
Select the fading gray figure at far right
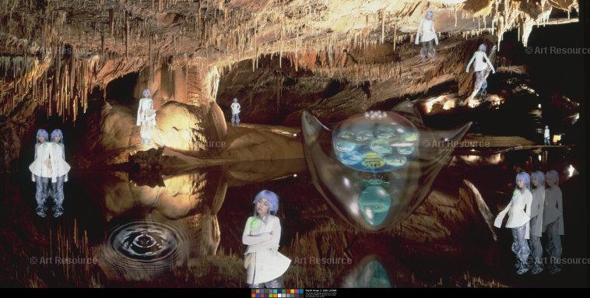(x=554, y=220)
